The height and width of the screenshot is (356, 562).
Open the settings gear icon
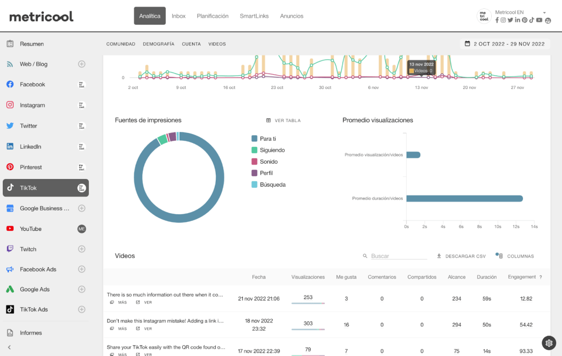(x=549, y=343)
